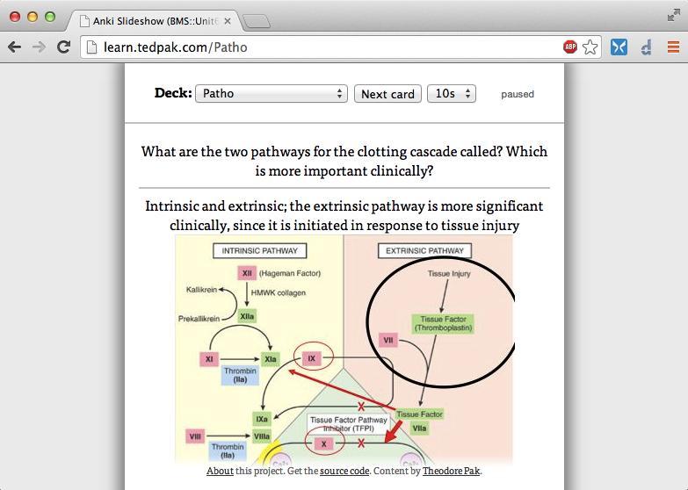Close the Anki Slideshow tab

(228, 20)
